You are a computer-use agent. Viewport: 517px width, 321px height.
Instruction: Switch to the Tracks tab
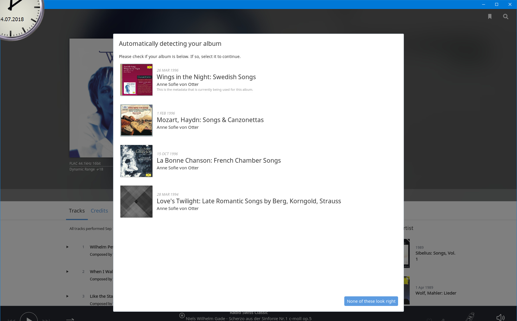[77, 211]
